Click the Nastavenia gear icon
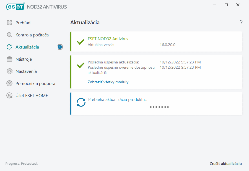The image size is (249, 171). [9, 71]
